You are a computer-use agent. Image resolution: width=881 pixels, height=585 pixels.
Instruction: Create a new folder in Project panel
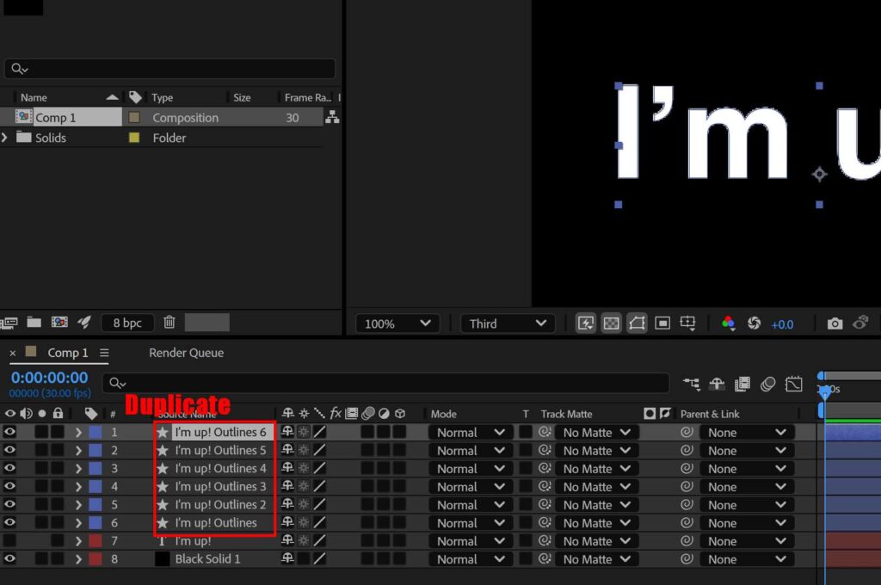click(34, 322)
